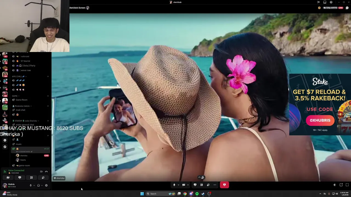351x197 pixels.
Task: Open the music text channel
Action: (x=30, y=144)
